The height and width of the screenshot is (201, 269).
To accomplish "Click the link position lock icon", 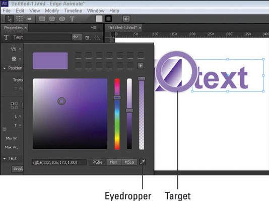I will (x=5, y=129).
